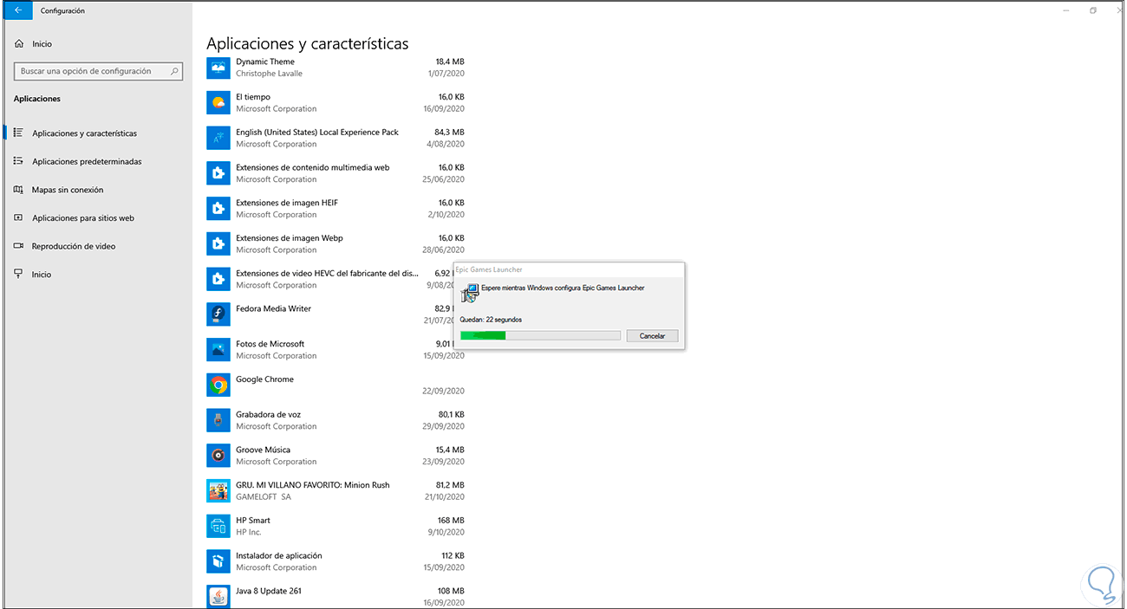Screen dimensions: 1127x609
Task: Click Quedan: 22 segundos text in dialog
Action: [x=491, y=320]
